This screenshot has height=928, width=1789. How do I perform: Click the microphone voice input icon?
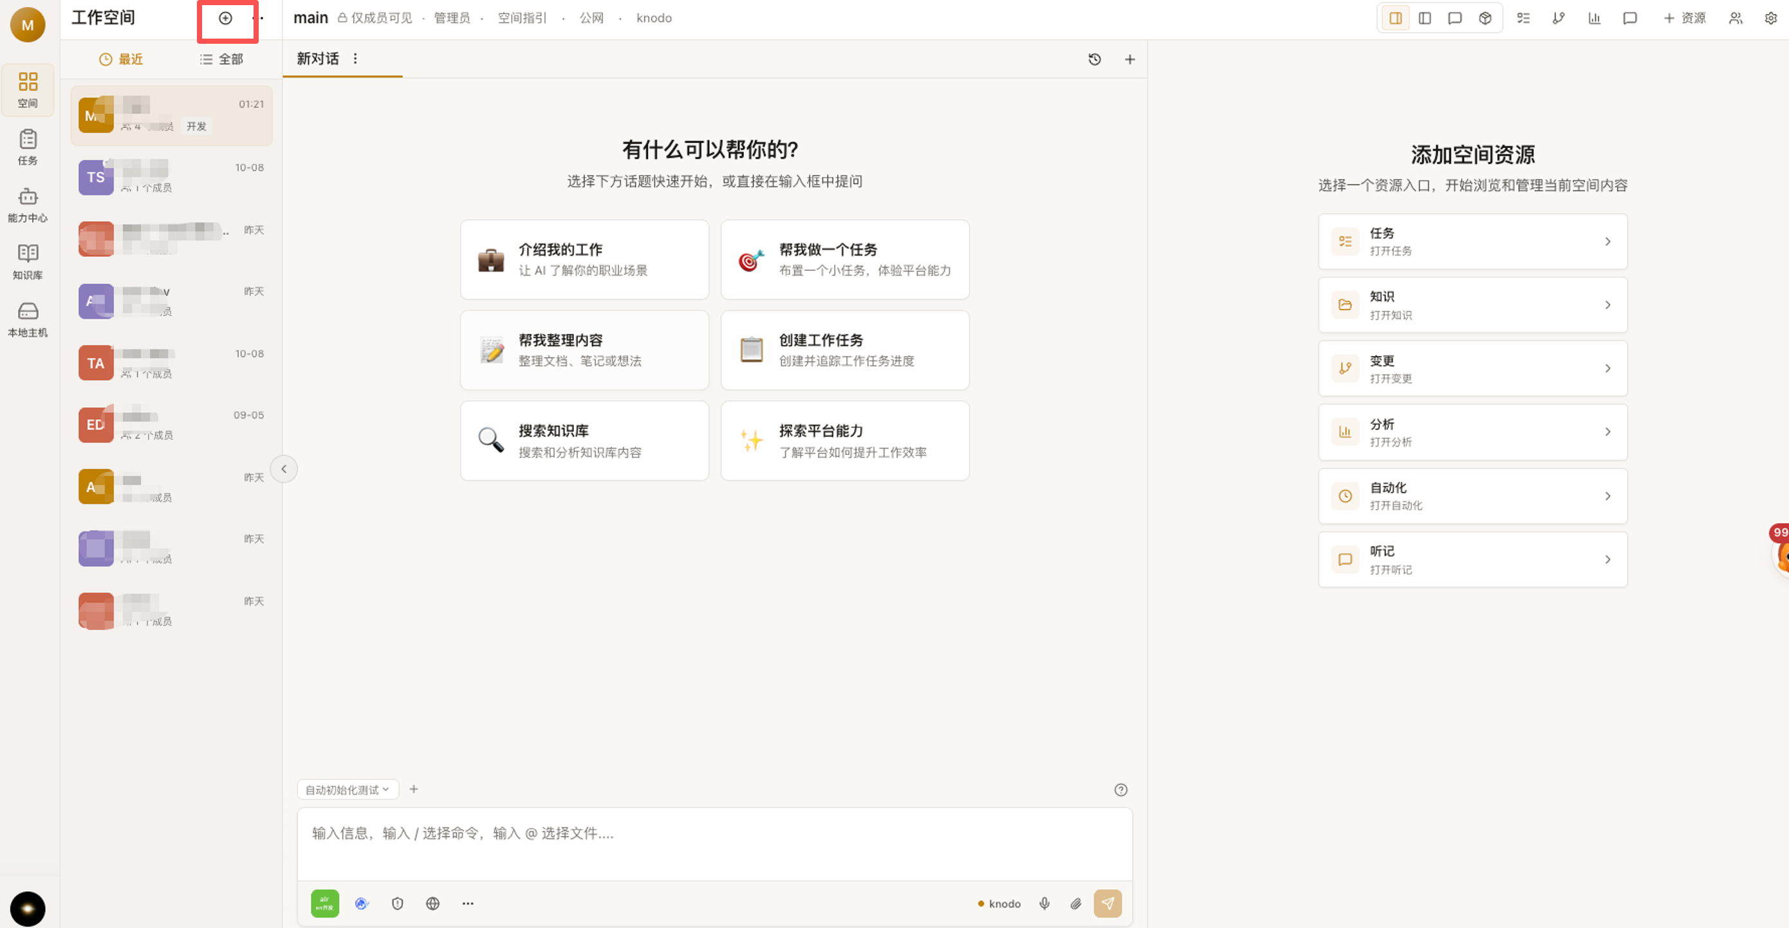[x=1044, y=903]
